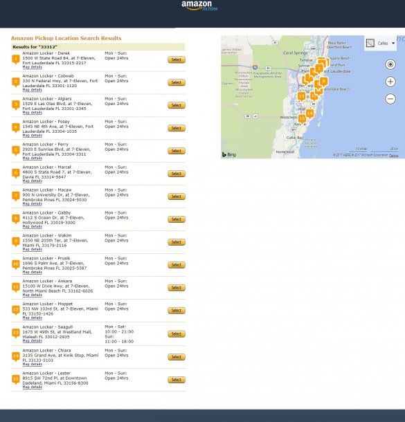Viewport: 405px width, 422px height.
Task: Open Map details for Locker Ankara
Action: point(33,295)
